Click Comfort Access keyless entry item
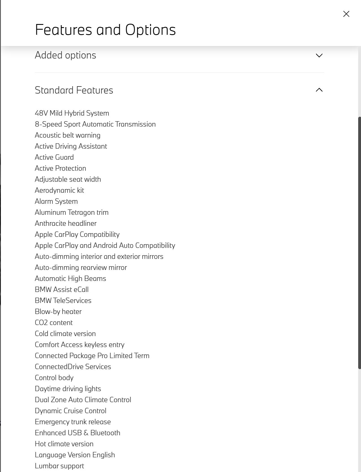 point(80,345)
